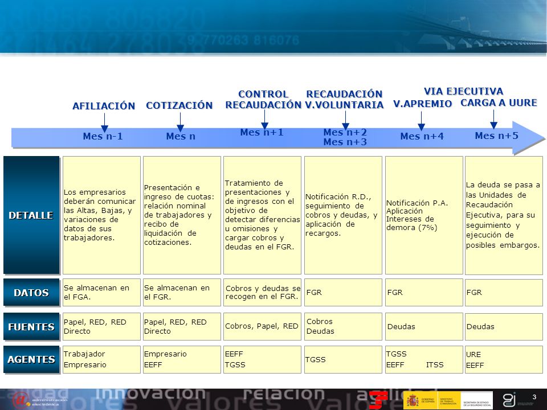Select the Mes n+5 timeline marker
The height and width of the screenshot is (410, 547).
tap(497, 136)
